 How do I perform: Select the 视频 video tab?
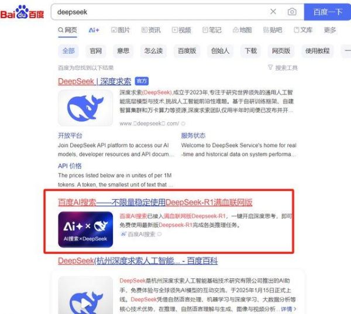[x=181, y=30]
